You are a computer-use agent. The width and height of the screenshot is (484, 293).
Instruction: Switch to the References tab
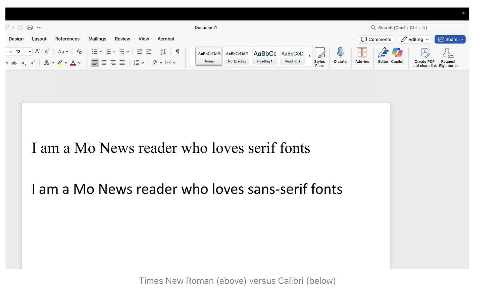pyautogui.click(x=67, y=39)
